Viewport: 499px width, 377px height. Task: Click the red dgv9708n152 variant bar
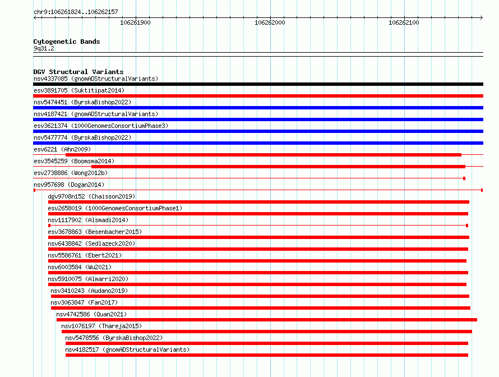[x=258, y=202]
